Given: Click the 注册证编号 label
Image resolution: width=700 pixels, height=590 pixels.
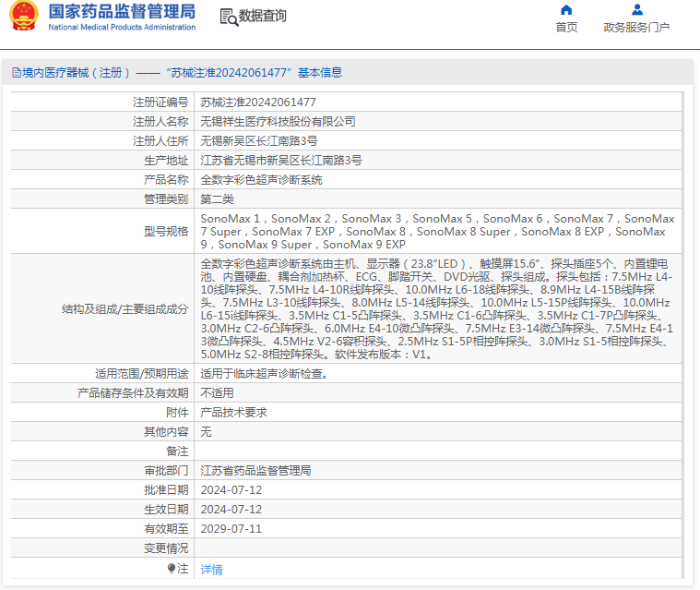Looking at the screenshot, I should pos(160,102).
